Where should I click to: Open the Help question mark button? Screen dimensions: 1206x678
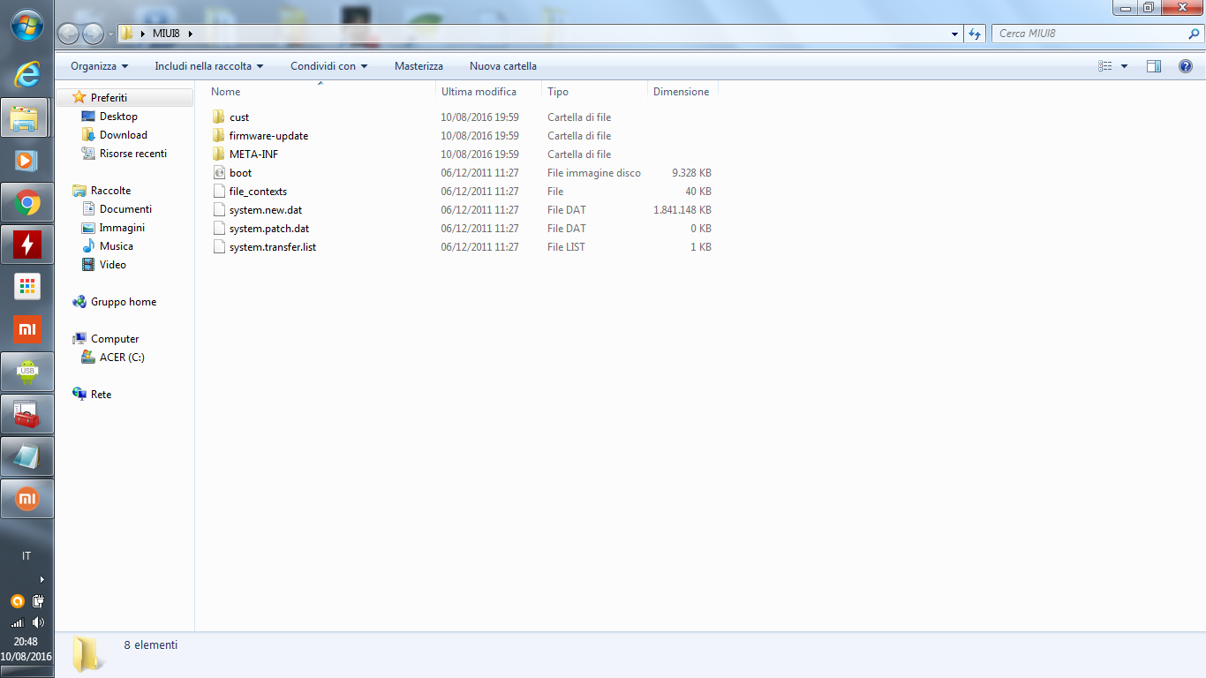1186,66
